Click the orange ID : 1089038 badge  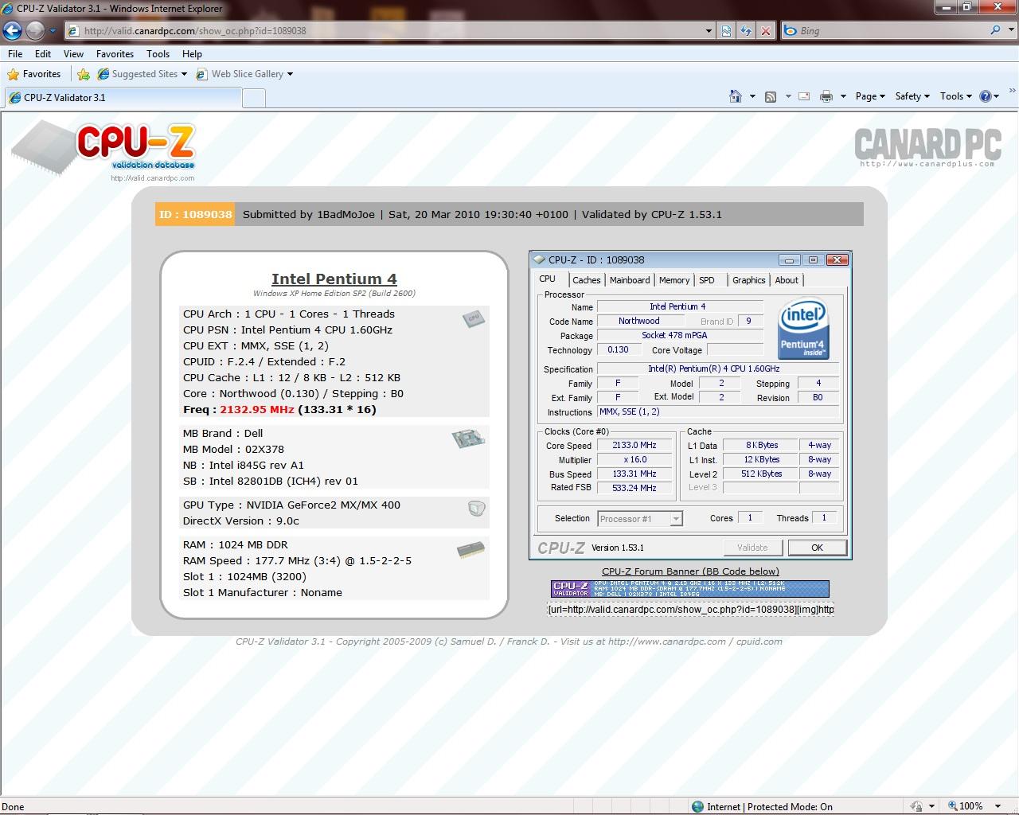pyautogui.click(x=195, y=214)
